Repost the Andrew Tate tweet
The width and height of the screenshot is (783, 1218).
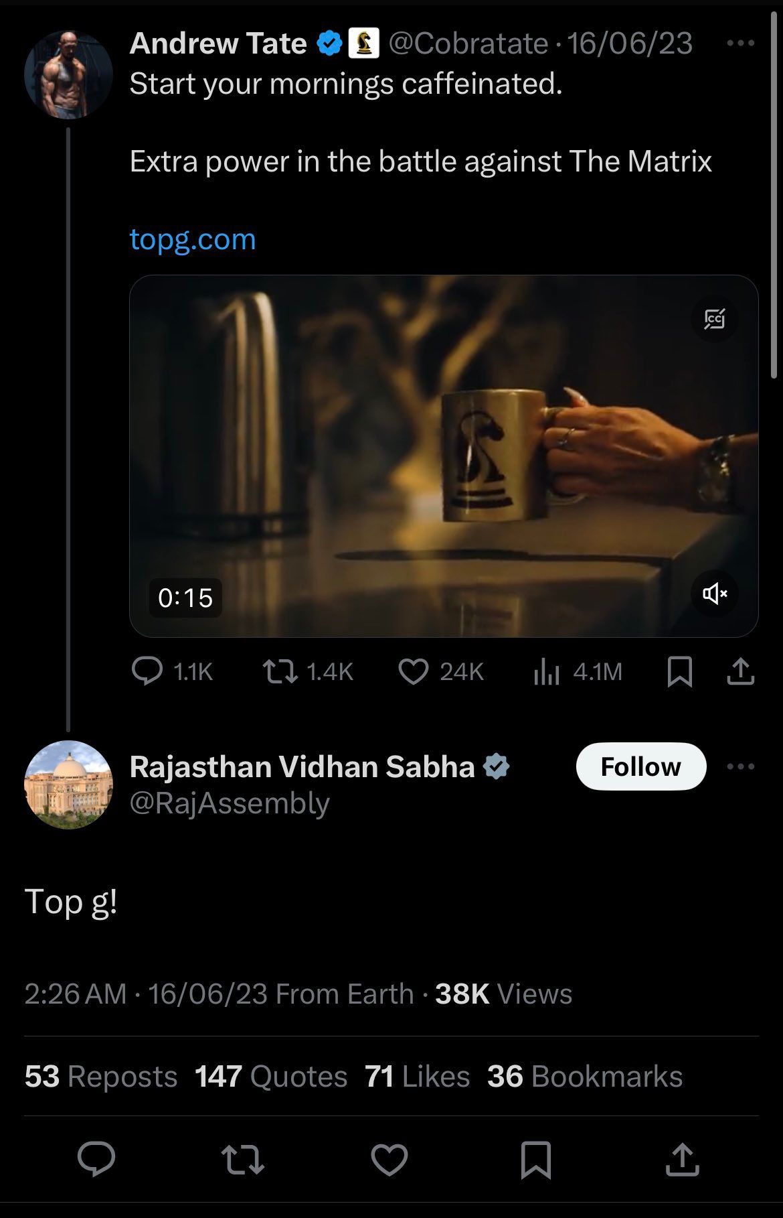click(280, 671)
